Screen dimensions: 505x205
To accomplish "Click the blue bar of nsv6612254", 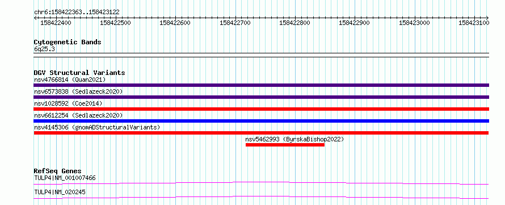I will [x=261, y=121].
